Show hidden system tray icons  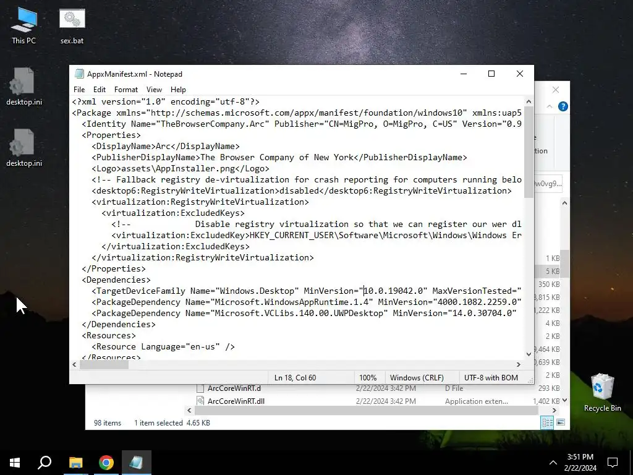tap(553, 463)
